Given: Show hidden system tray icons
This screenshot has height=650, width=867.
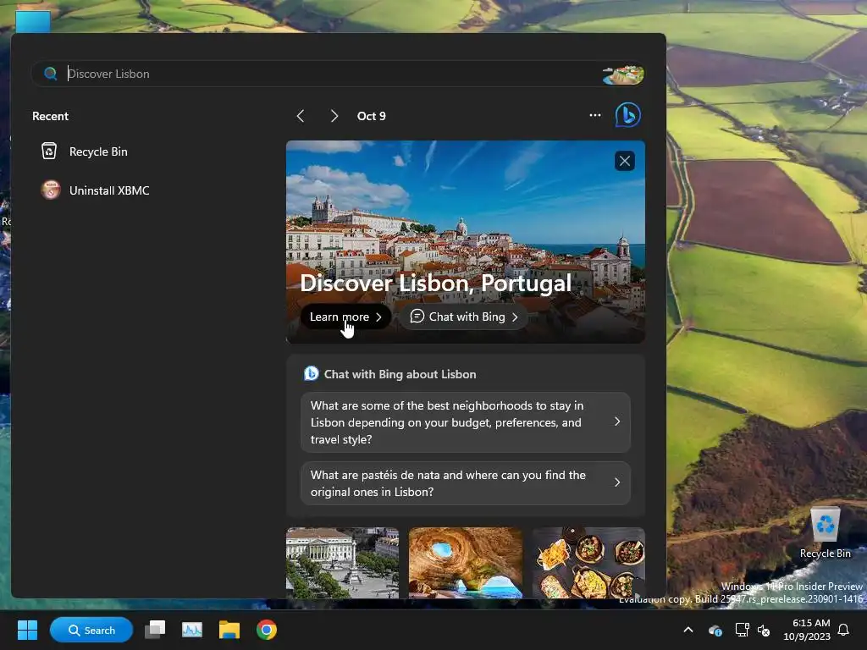Looking at the screenshot, I should point(688,630).
